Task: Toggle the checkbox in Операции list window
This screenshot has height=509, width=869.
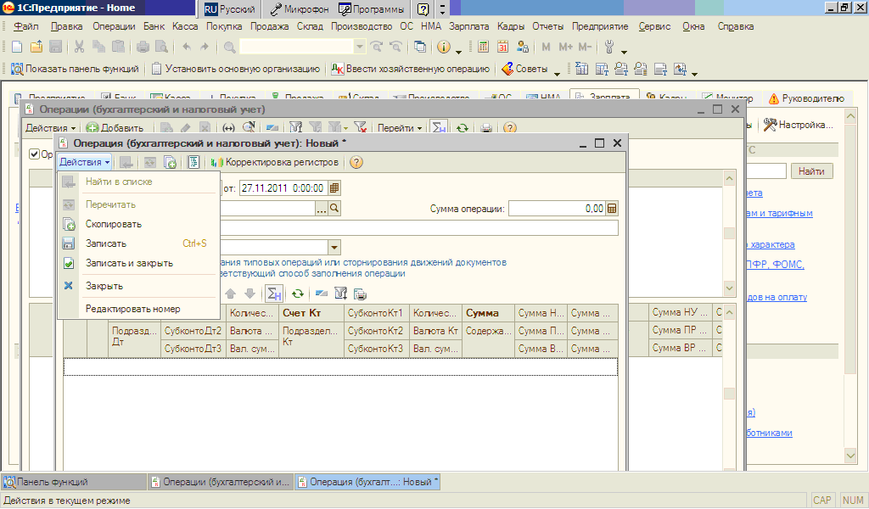Action: (34, 154)
